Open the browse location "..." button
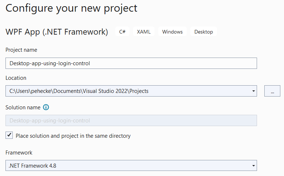Screen dimensions: 284x176 [272, 91]
